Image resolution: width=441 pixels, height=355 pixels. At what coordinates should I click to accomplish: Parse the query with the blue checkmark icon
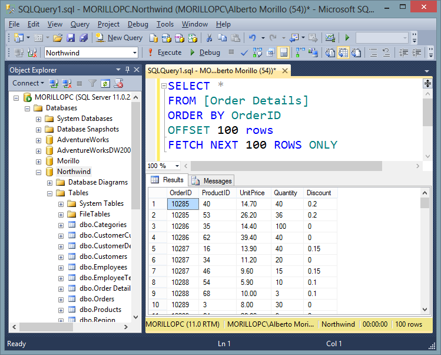click(x=244, y=52)
